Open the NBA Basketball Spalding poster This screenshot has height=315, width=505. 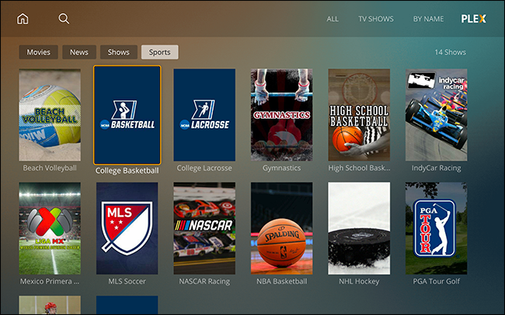(282, 228)
